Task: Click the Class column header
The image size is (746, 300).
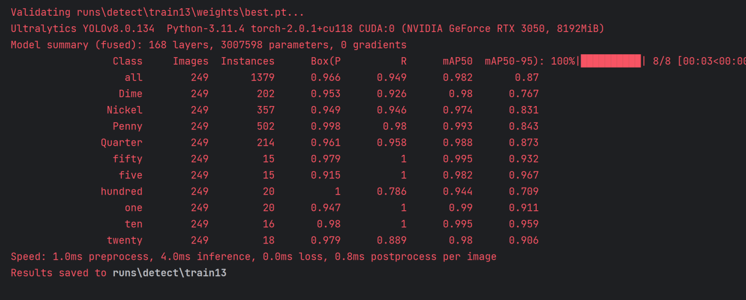Action: coord(128,61)
